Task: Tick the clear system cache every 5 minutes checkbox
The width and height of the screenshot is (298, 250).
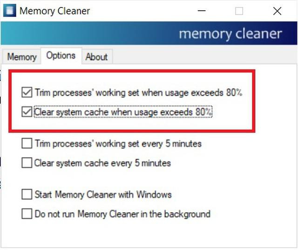Action: (x=27, y=163)
